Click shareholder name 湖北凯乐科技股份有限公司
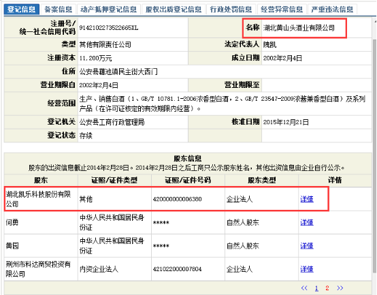 coord(38,199)
